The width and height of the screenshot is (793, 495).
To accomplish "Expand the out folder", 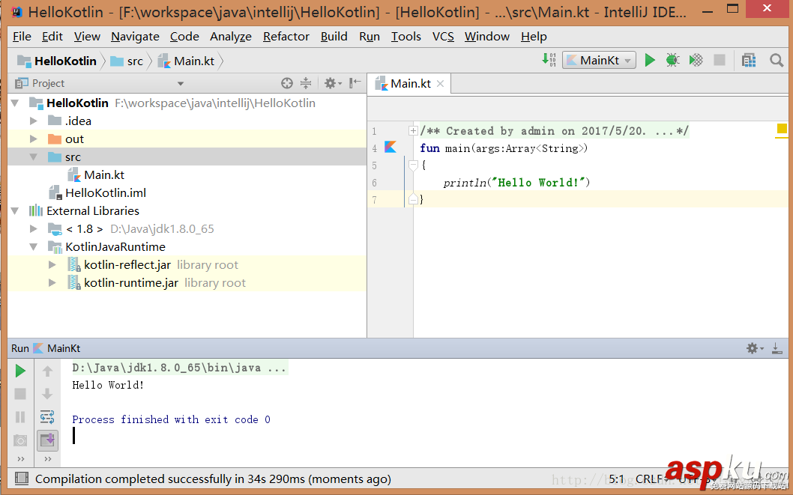I will (34, 139).
